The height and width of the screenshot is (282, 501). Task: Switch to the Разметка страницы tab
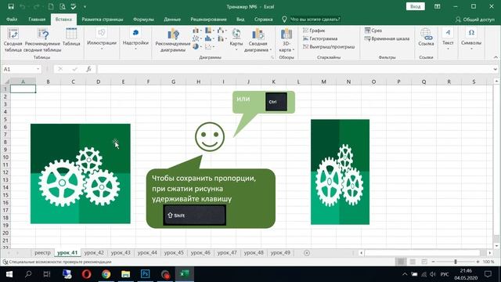[x=103, y=19]
